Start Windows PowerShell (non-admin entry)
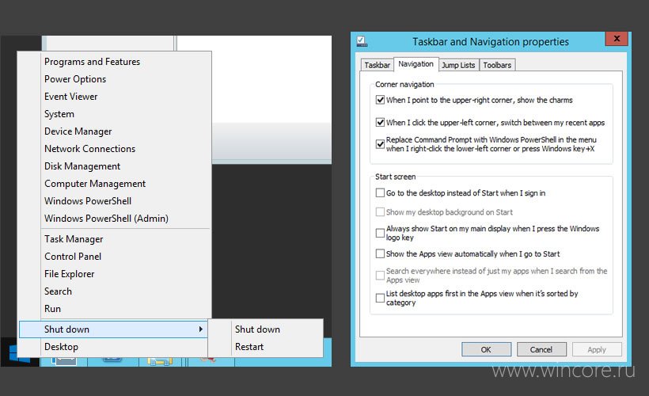 [113, 201]
